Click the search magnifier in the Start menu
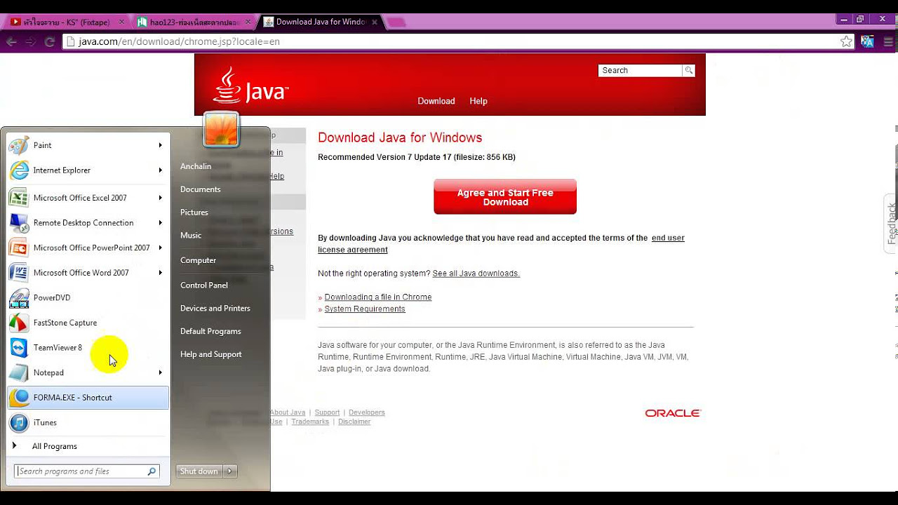This screenshot has width=898, height=505. tap(152, 471)
